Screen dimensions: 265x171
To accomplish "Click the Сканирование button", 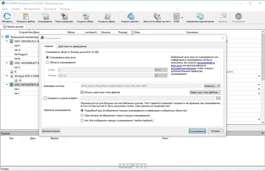I will pyautogui.click(x=197, y=131).
